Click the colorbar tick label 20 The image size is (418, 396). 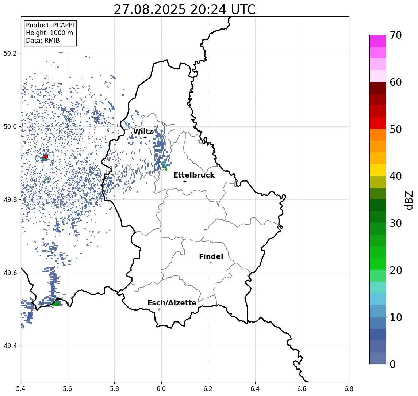click(x=396, y=270)
